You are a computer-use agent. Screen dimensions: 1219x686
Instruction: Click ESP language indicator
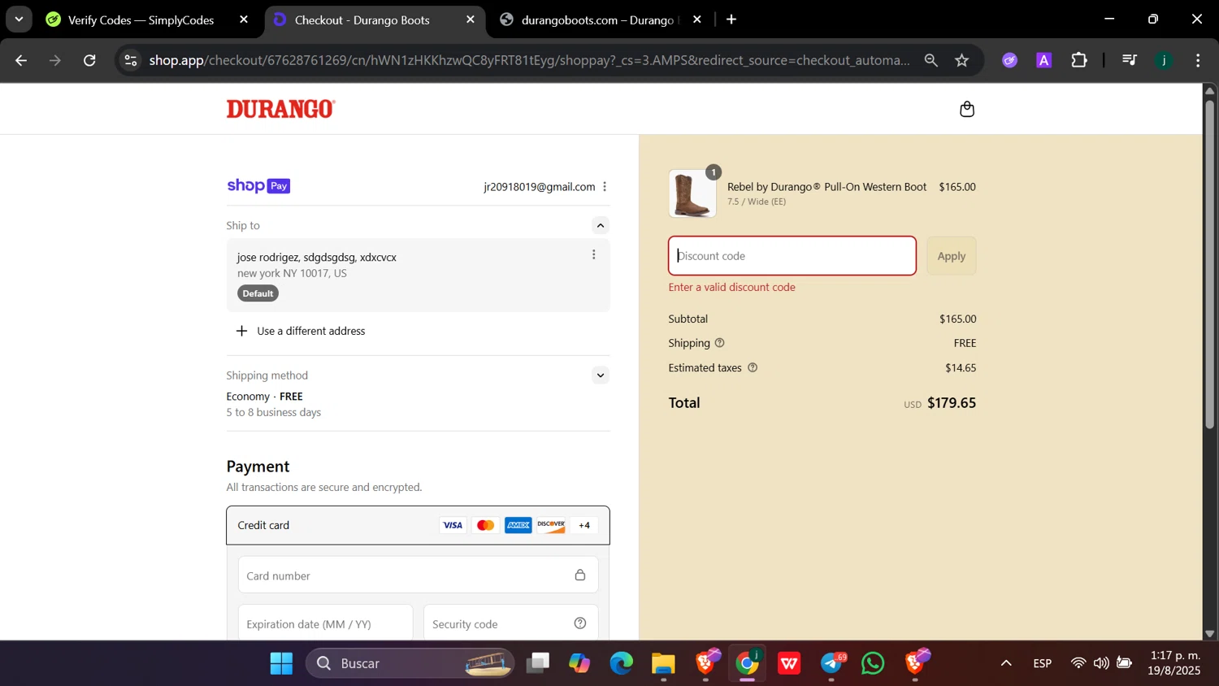(x=1043, y=663)
